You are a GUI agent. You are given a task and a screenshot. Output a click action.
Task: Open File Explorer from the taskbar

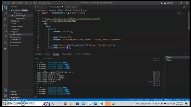tap(71, 104)
